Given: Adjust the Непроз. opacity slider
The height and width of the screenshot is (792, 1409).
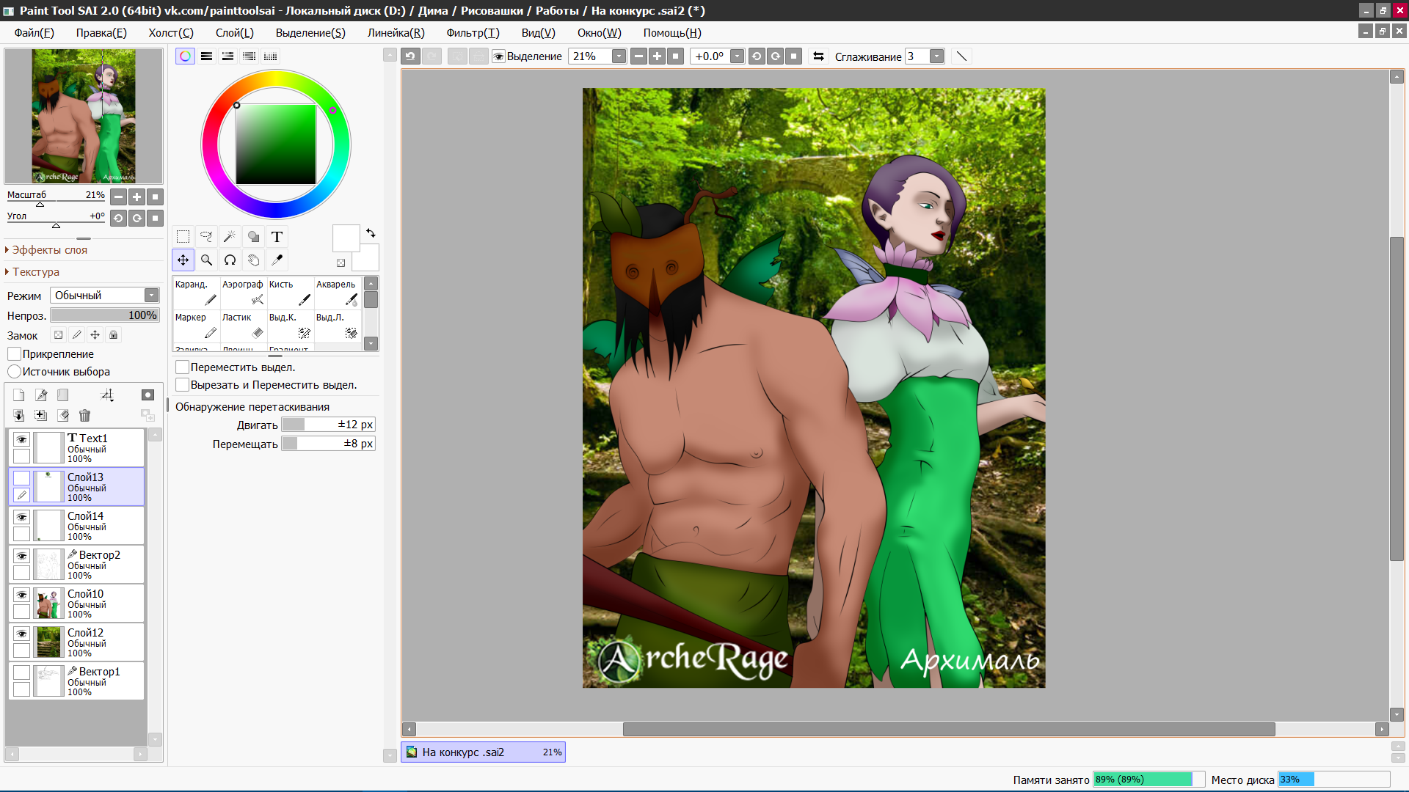Looking at the screenshot, I should click(105, 315).
